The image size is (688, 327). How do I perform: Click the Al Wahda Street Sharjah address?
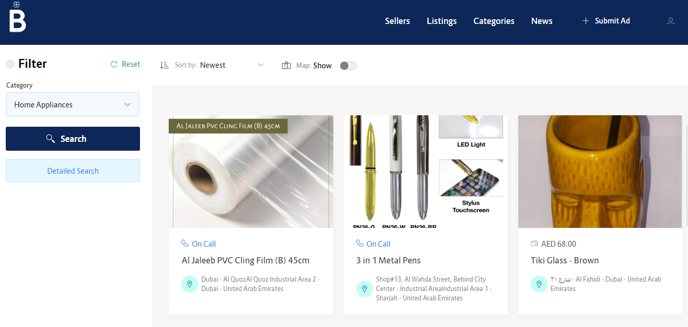click(x=434, y=288)
